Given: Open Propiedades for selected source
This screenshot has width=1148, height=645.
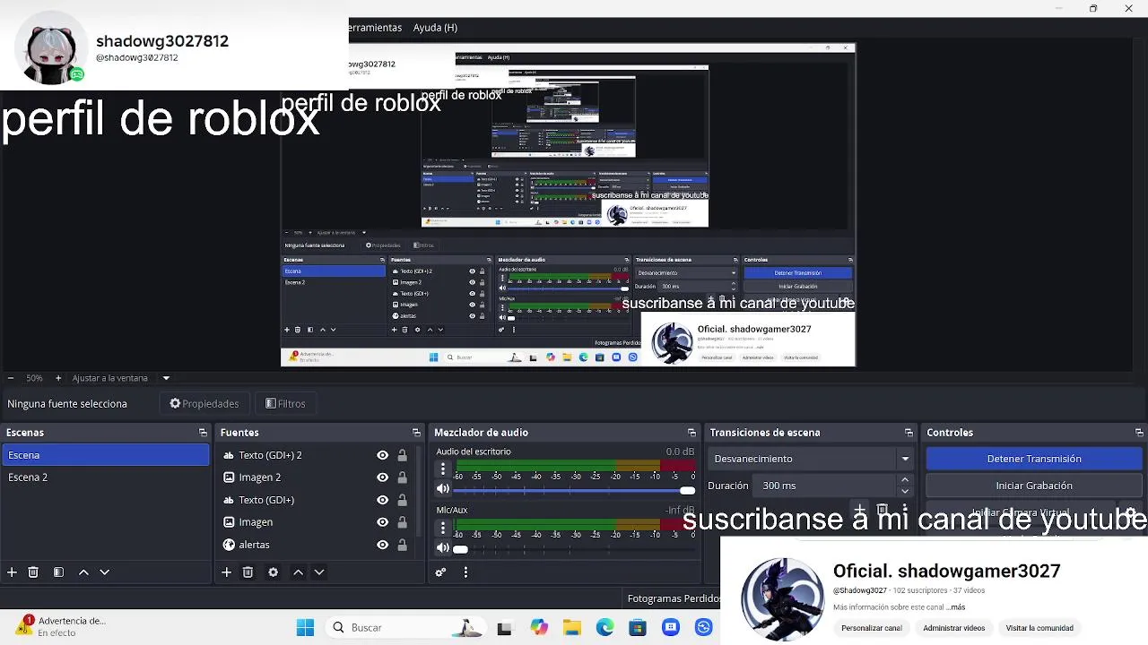Looking at the screenshot, I should point(204,404).
